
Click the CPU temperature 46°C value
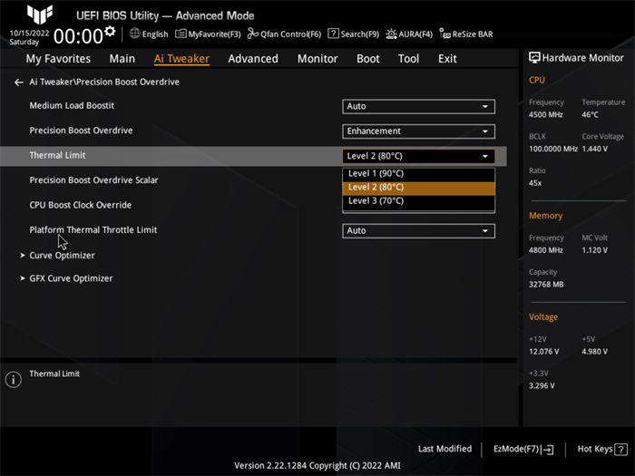(590, 115)
